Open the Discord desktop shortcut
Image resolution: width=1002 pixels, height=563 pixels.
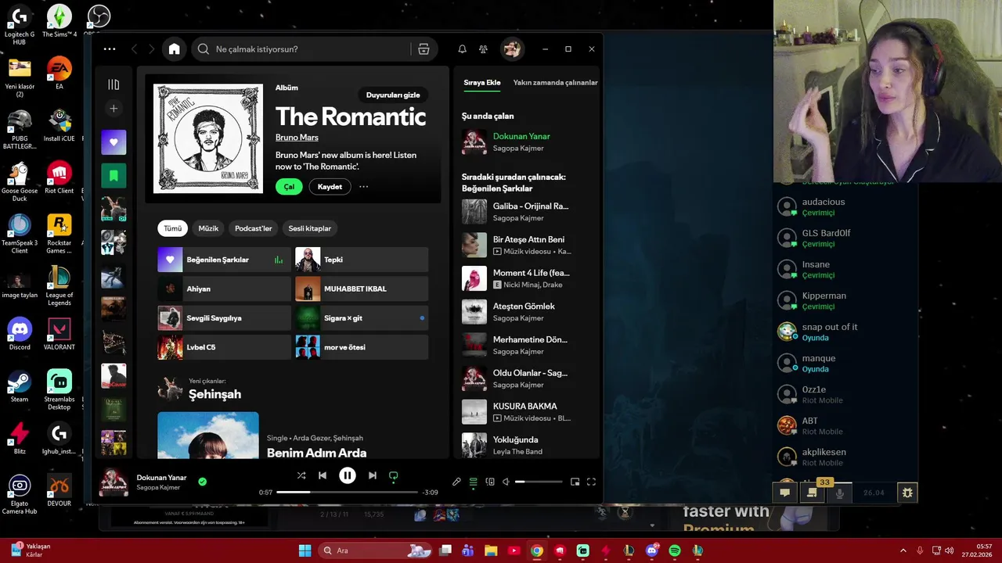[x=20, y=334]
